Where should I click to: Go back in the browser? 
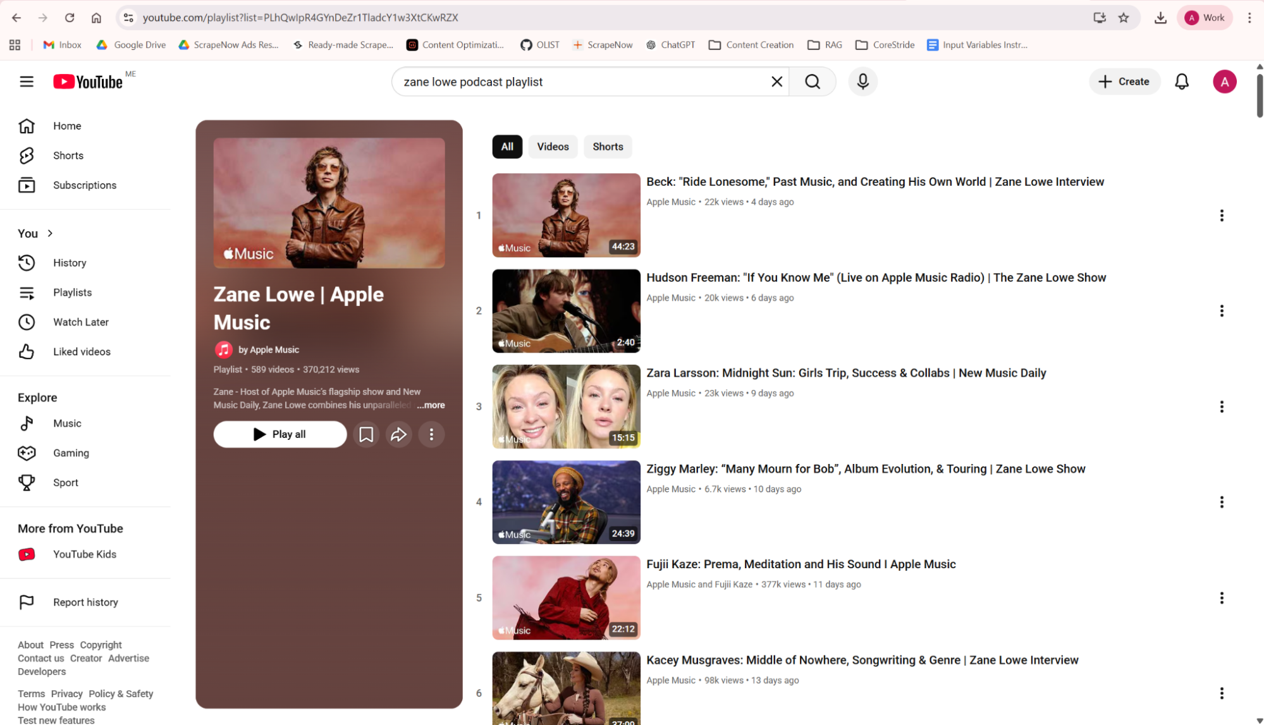point(16,18)
